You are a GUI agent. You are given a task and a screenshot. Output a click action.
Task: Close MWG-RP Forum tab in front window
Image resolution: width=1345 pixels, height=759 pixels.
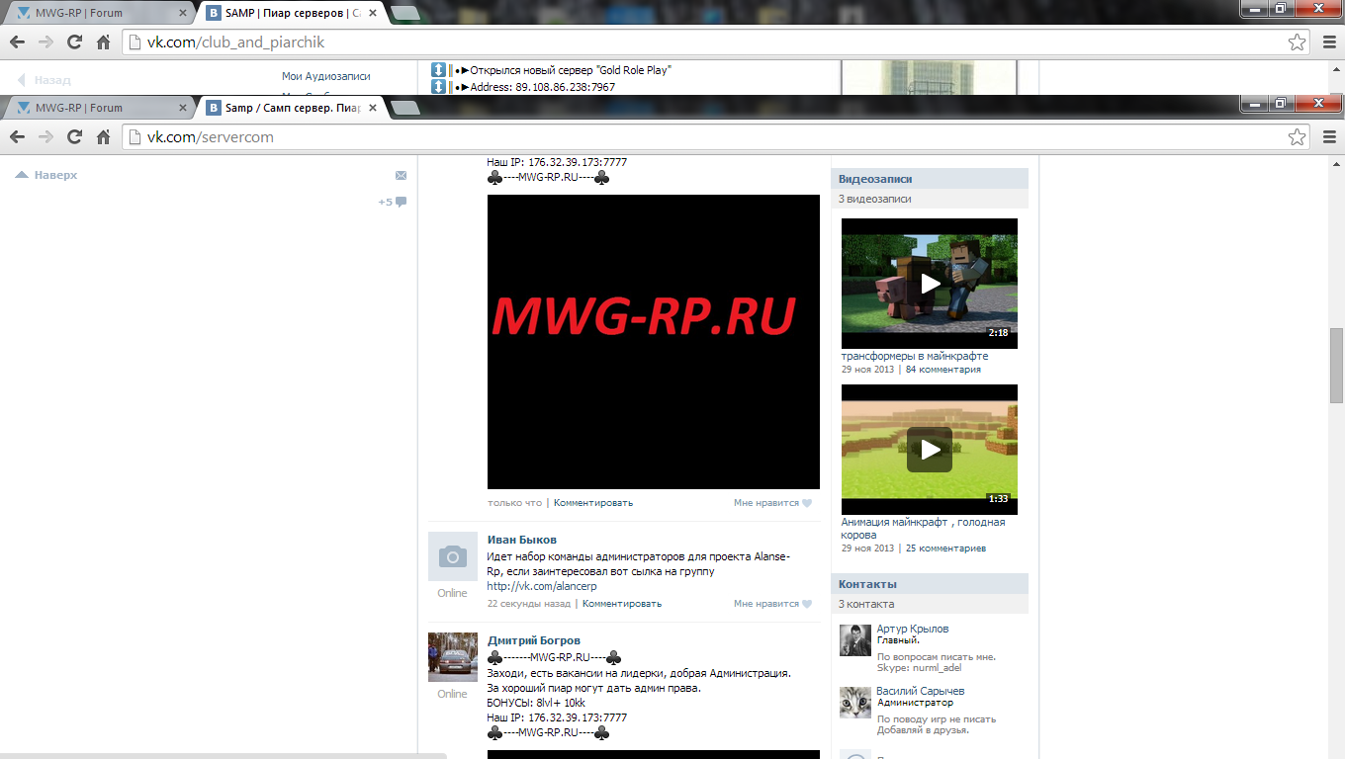(x=182, y=108)
